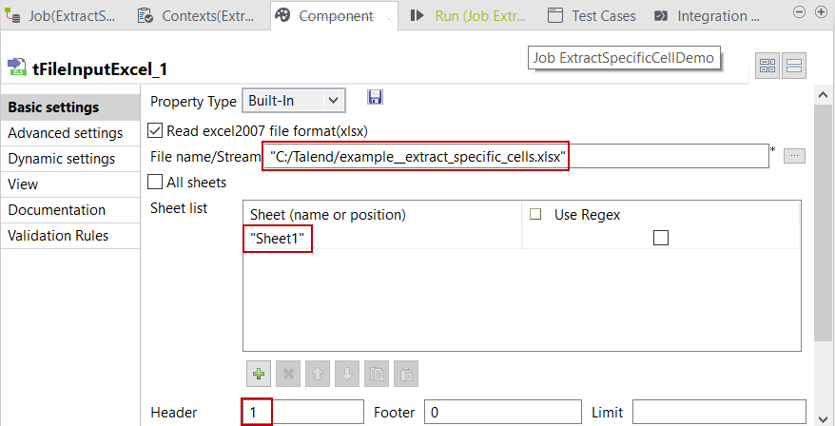Go to Dynamic settings section
The height and width of the screenshot is (426, 835).
[x=62, y=159]
